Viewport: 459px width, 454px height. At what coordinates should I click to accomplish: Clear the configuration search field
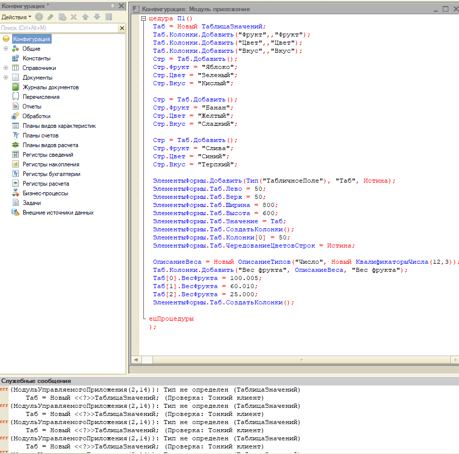(x=122, y=28)
